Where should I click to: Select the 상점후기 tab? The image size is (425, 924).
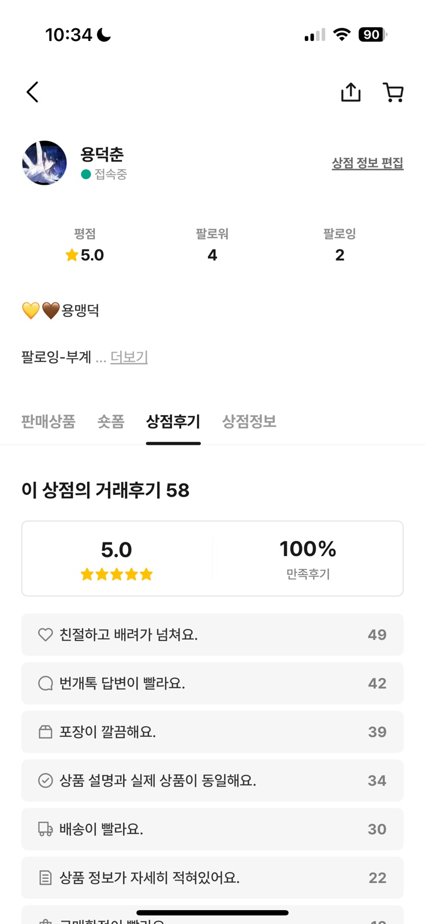(173, 422)
